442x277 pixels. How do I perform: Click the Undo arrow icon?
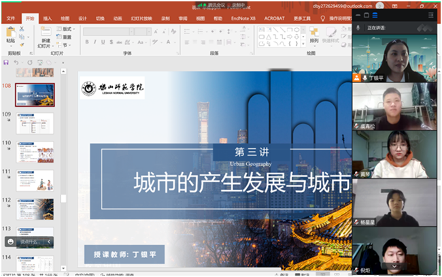[x=16, y=63]
